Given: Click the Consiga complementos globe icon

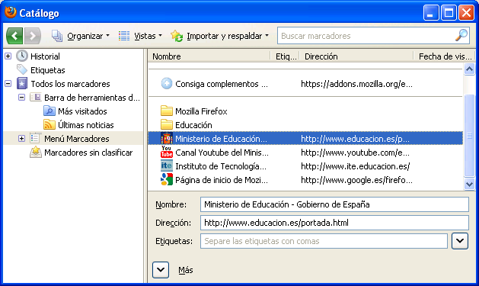Looking at the screenshot, I should [167, 83].
